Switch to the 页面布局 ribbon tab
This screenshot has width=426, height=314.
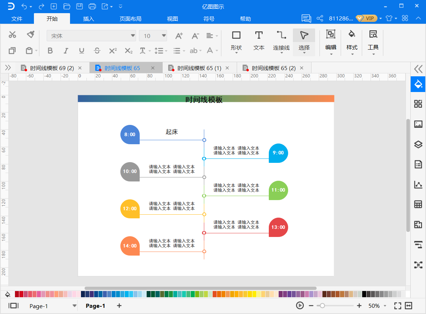point(131,19)
